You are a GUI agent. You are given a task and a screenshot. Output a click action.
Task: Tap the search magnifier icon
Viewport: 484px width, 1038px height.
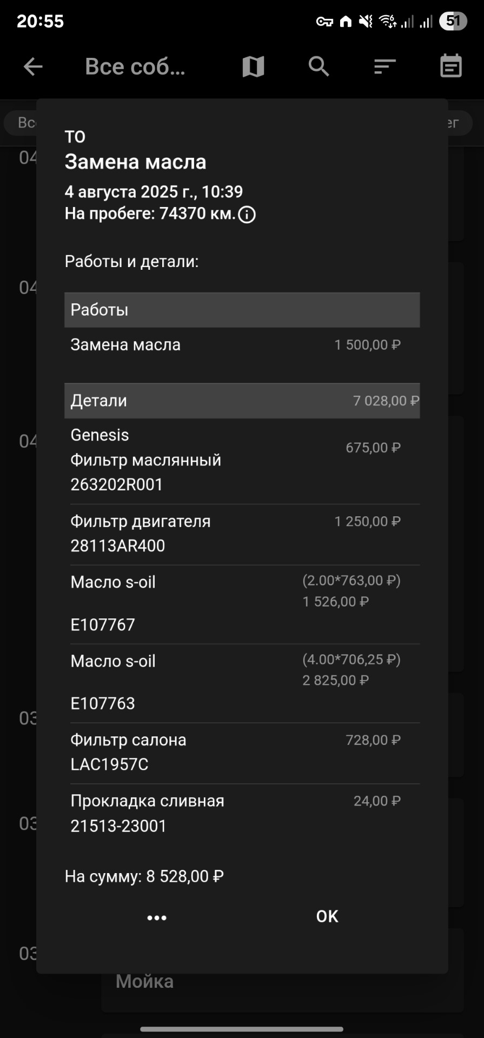(319, 67)
